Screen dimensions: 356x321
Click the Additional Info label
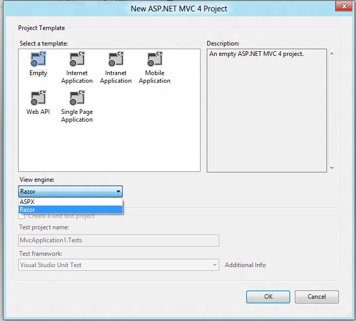point(245,265)
